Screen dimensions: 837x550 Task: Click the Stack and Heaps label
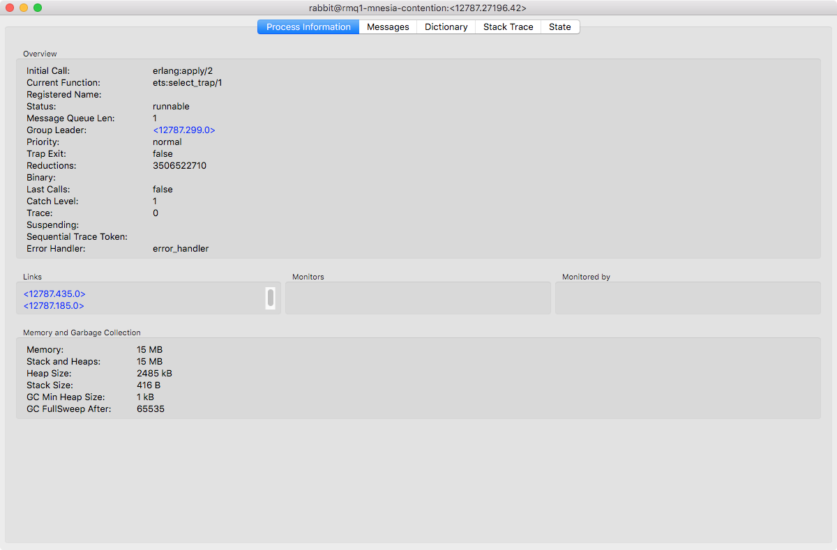point(63,362)
